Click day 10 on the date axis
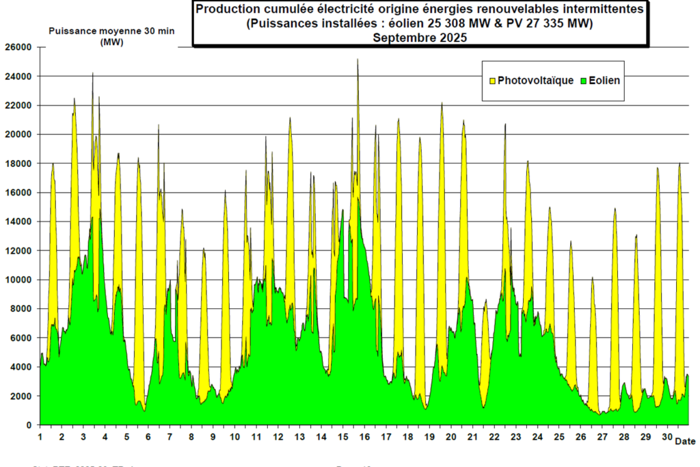The width and height of the screenshot is (700, 467). [x=235, y=436]
